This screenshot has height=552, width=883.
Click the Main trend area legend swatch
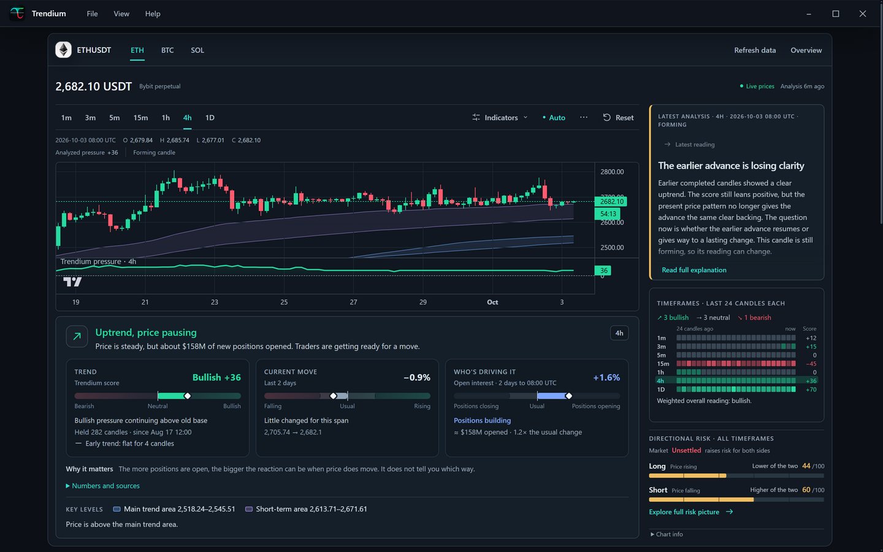click(117, 509)
